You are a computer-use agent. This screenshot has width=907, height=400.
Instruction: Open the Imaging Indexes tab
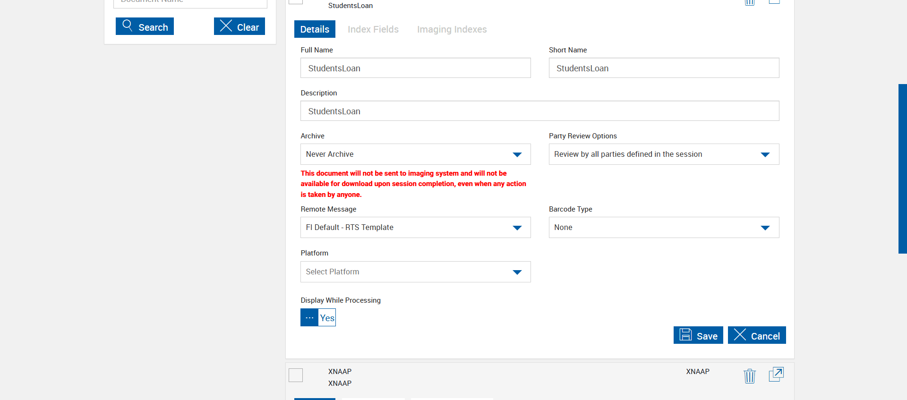[452, 29]
